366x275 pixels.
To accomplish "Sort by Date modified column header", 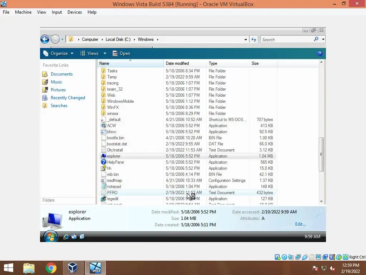I will tap(185, 63).
